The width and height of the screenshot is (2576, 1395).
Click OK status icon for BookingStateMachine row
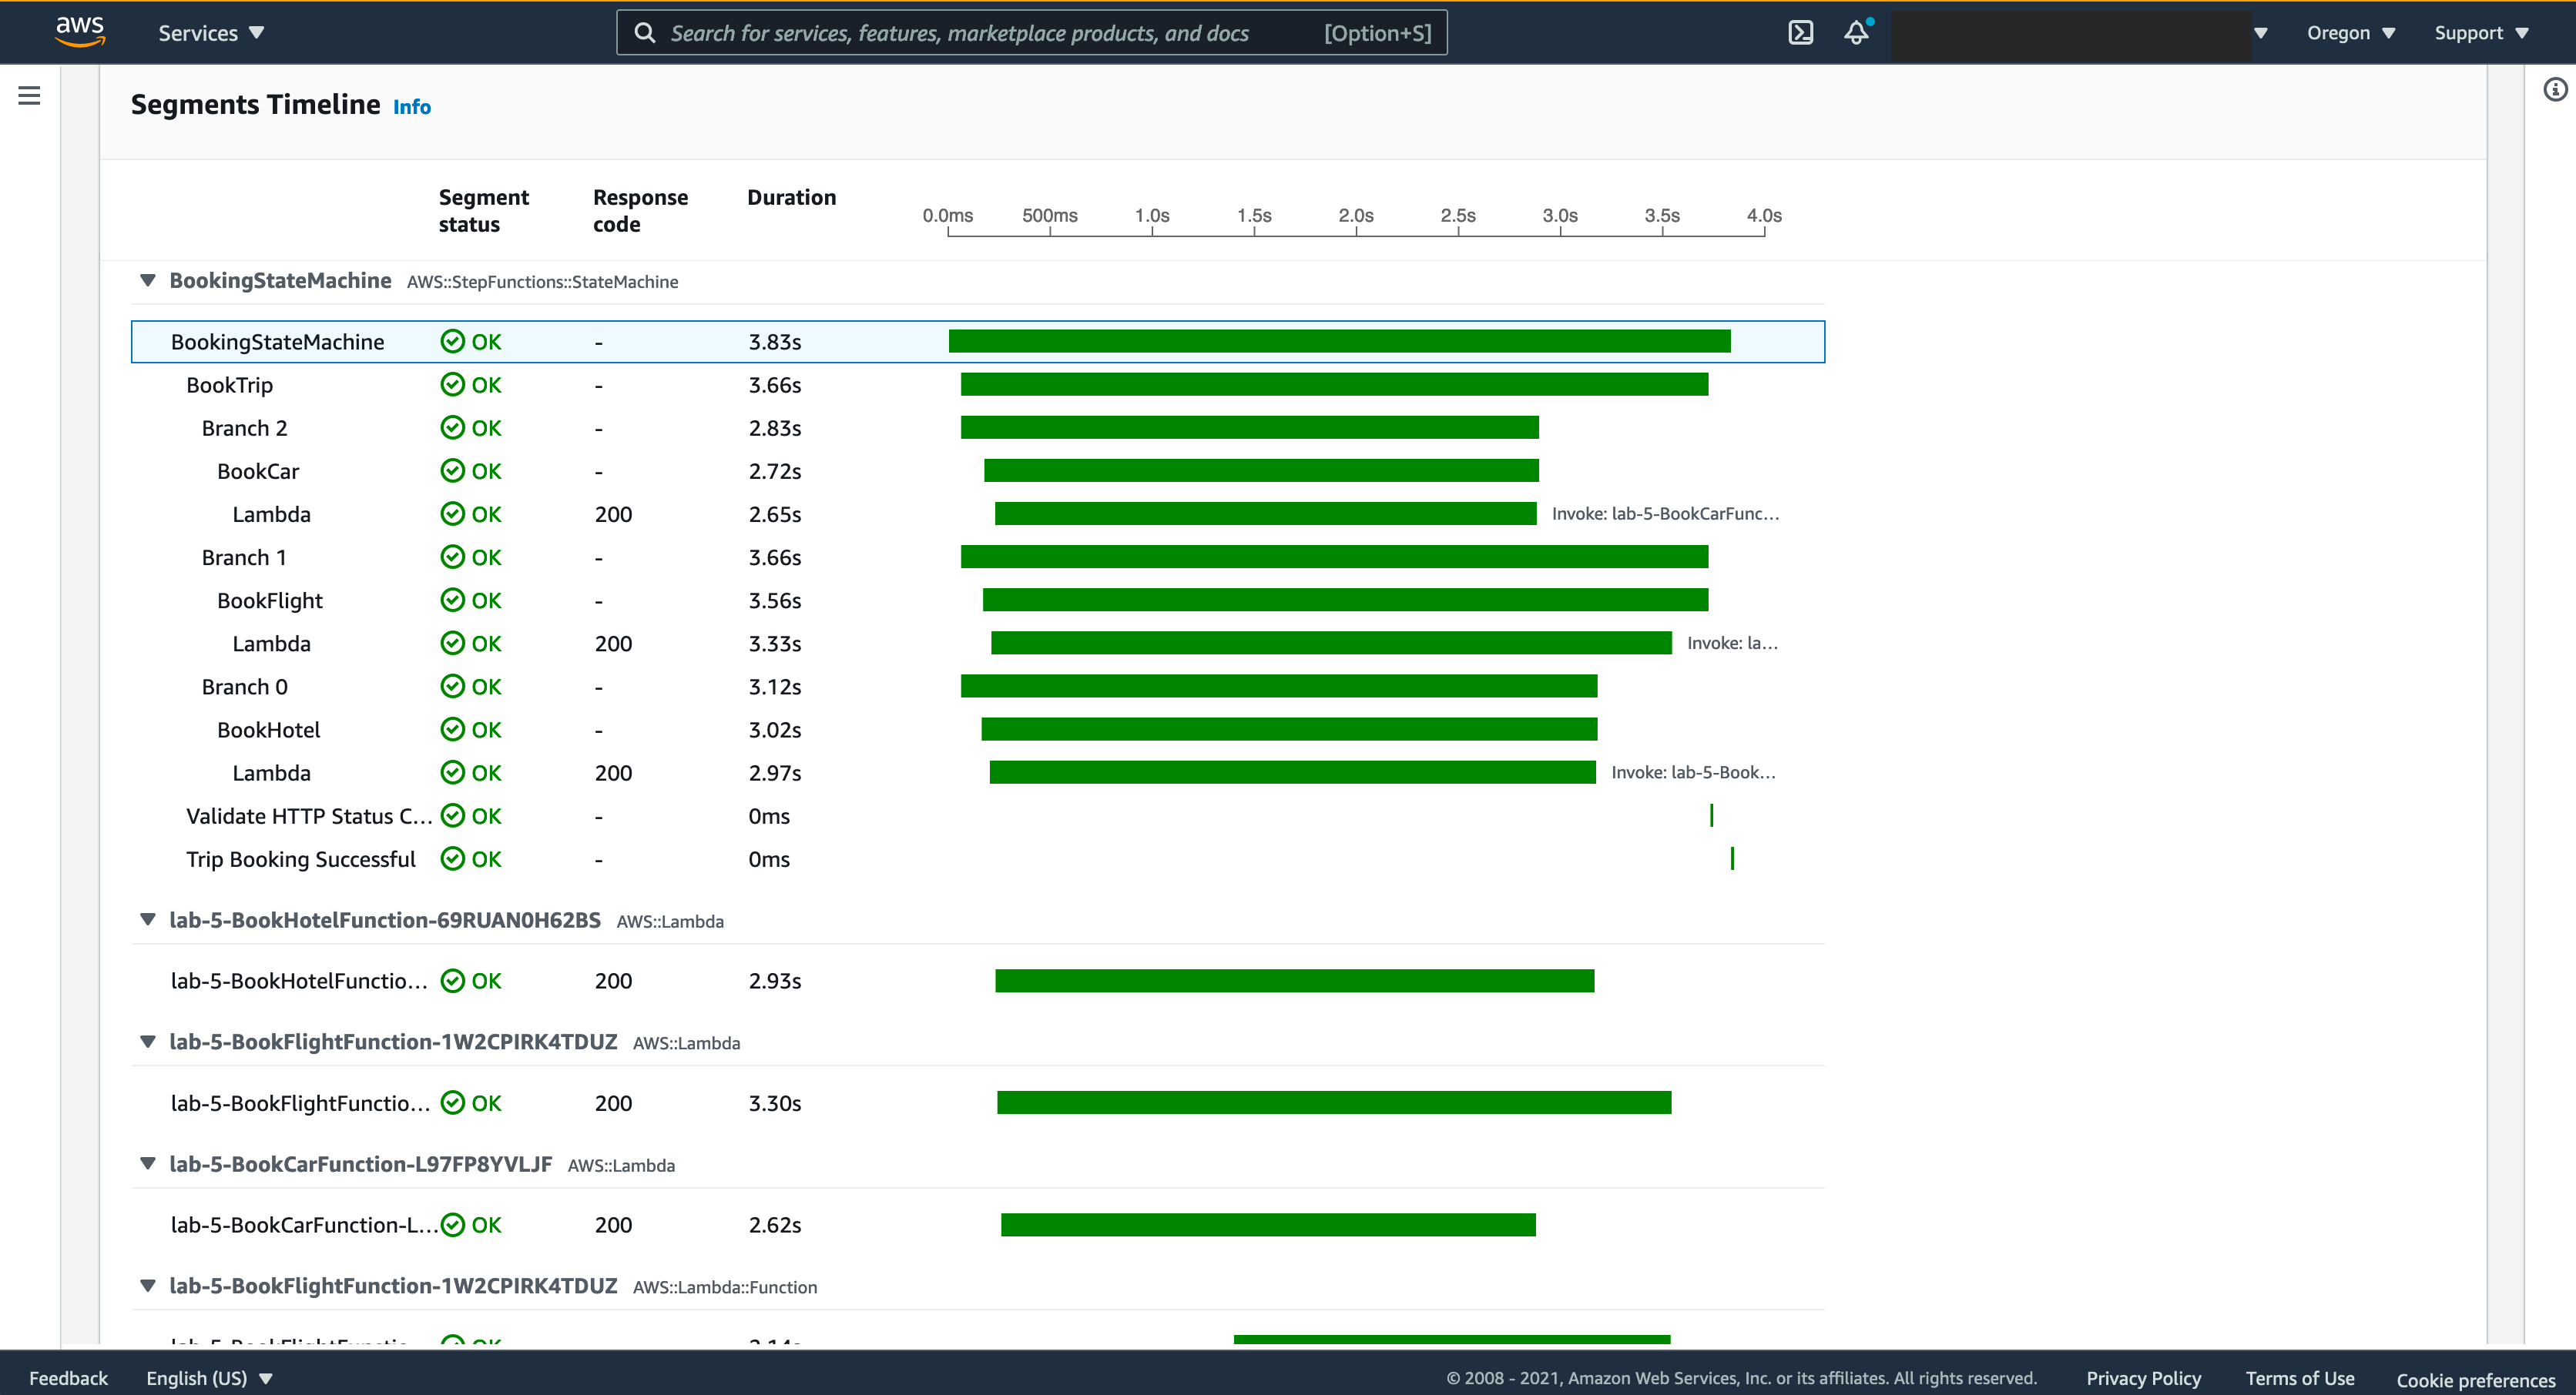[453, 342]
